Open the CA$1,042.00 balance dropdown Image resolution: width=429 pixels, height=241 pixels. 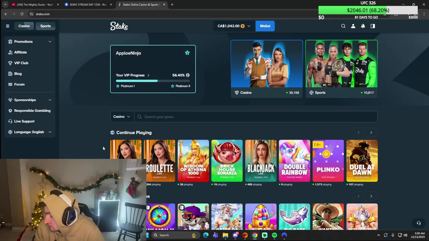click(234, 26)
